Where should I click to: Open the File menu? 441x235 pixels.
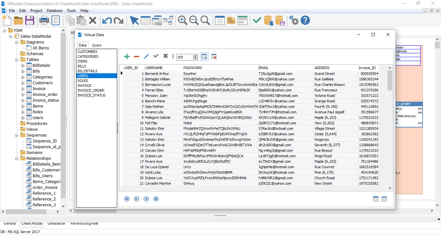(x=12, y=11)
